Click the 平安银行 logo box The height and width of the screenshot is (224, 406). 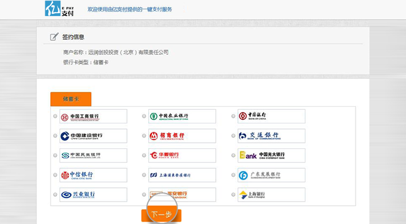(x=182, y=195)
